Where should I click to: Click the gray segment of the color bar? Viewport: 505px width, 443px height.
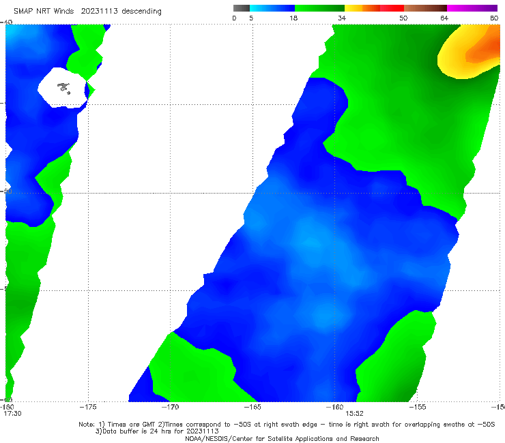tap(242, 8)
